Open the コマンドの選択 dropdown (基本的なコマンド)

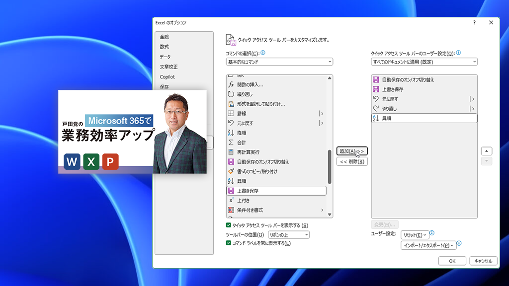pyautogui.click(x=279, y=62)
